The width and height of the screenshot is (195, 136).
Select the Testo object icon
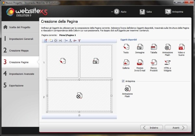126,47
